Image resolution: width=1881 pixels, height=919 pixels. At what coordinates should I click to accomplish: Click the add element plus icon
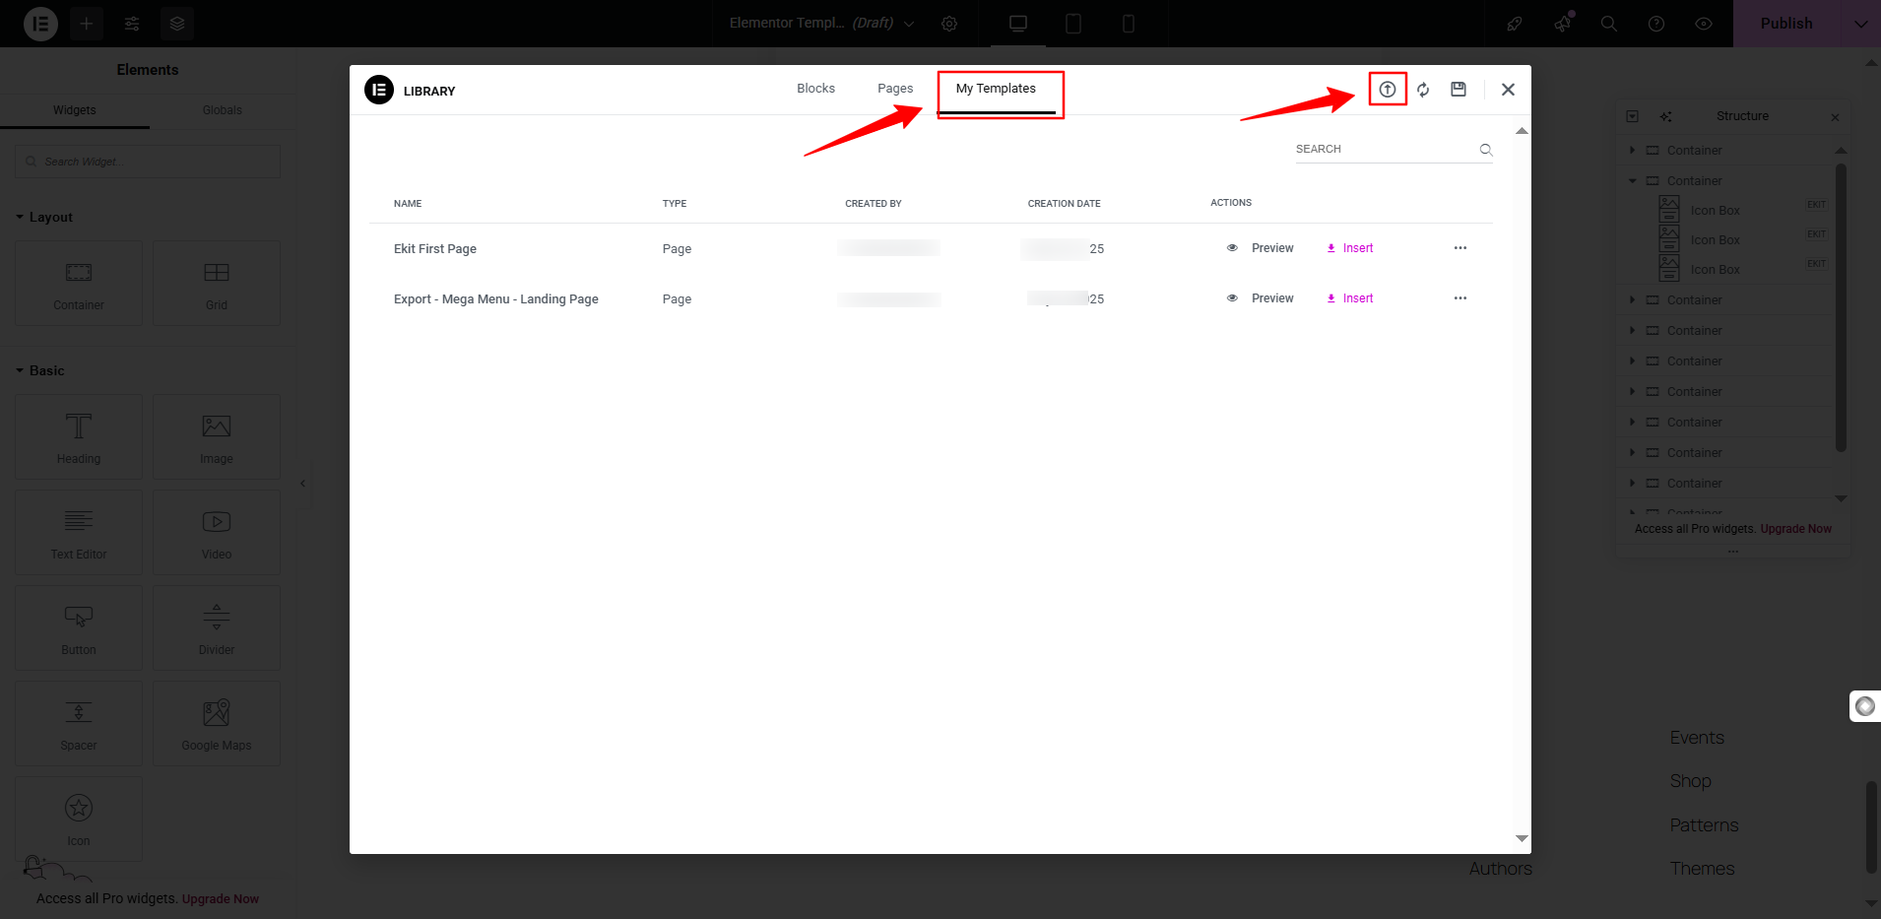(87, 24)
